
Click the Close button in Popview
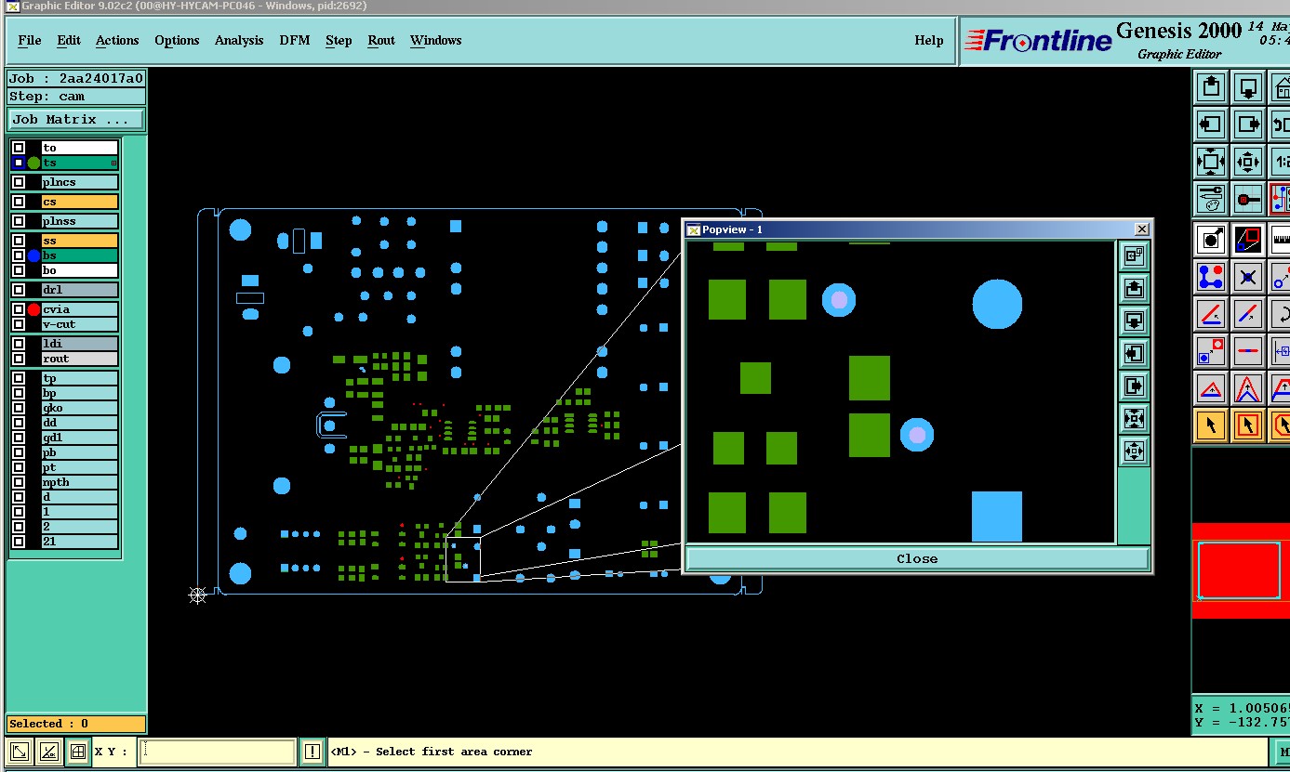917,558
